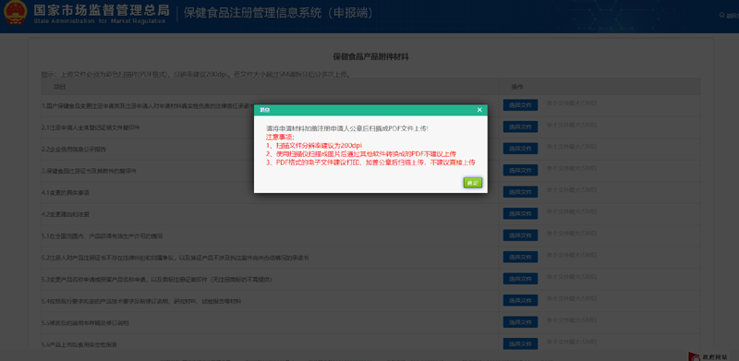Viewport: 739px width, 361px height.
Task: Click the 操作 column header
Action: click(517, 87)
